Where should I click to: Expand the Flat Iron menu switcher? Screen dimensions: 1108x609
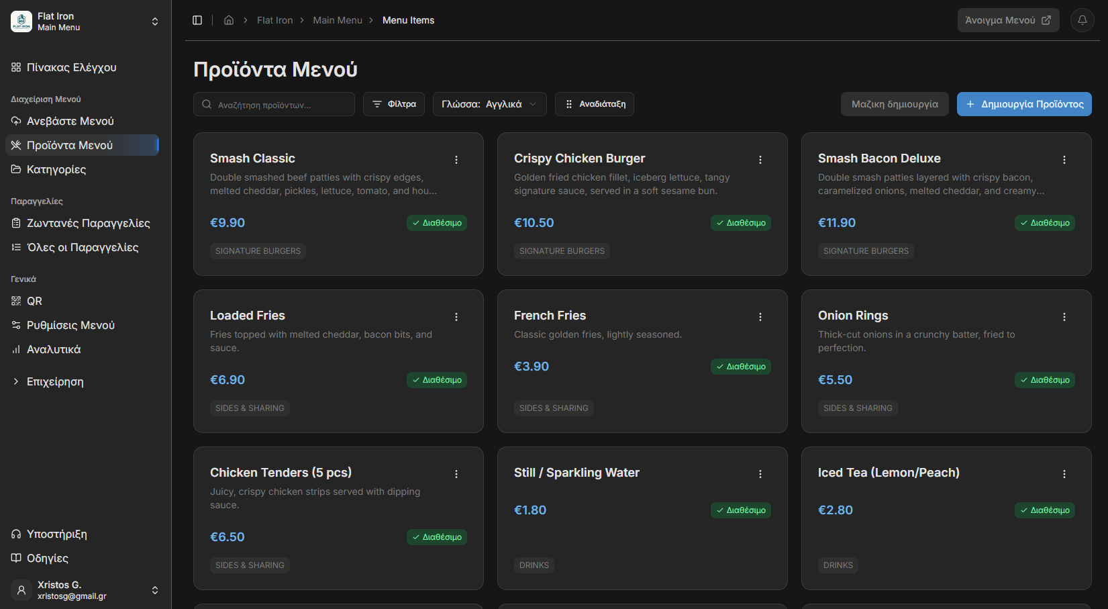coord(85,21)
